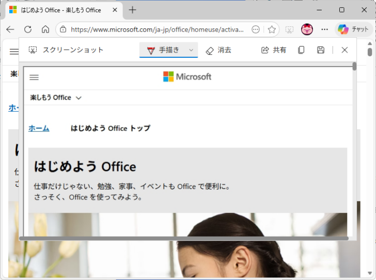Viewport: 376px width, 280px height.
Task: Refresh the page with reload icon
Action: 28,29
